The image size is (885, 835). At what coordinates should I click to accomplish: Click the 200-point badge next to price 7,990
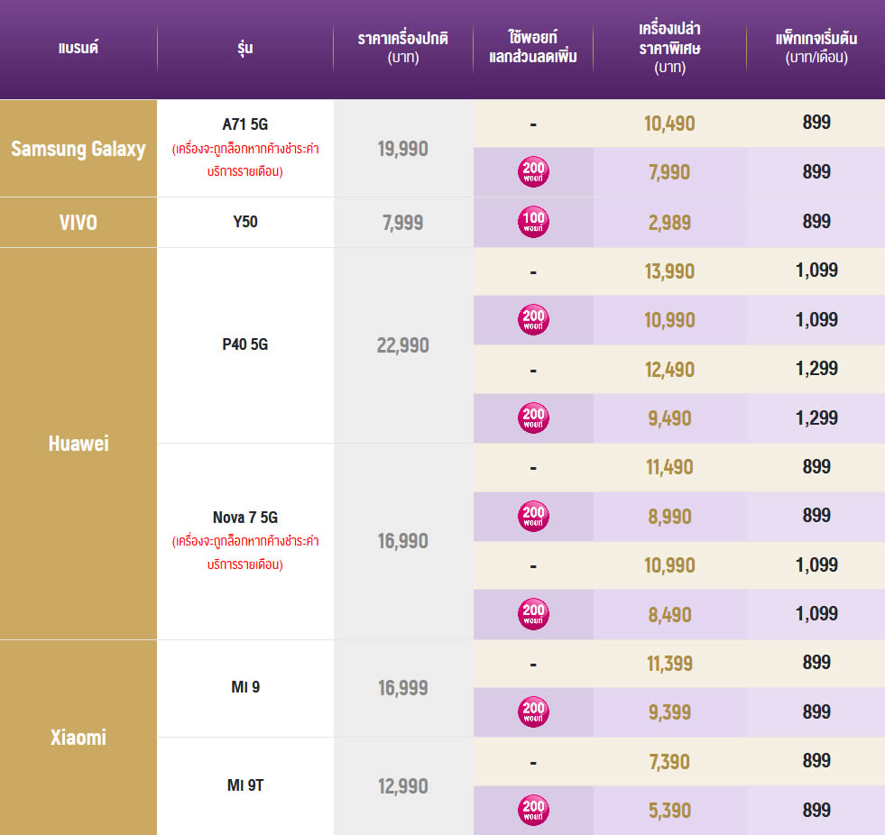click(x=534, y=171)
